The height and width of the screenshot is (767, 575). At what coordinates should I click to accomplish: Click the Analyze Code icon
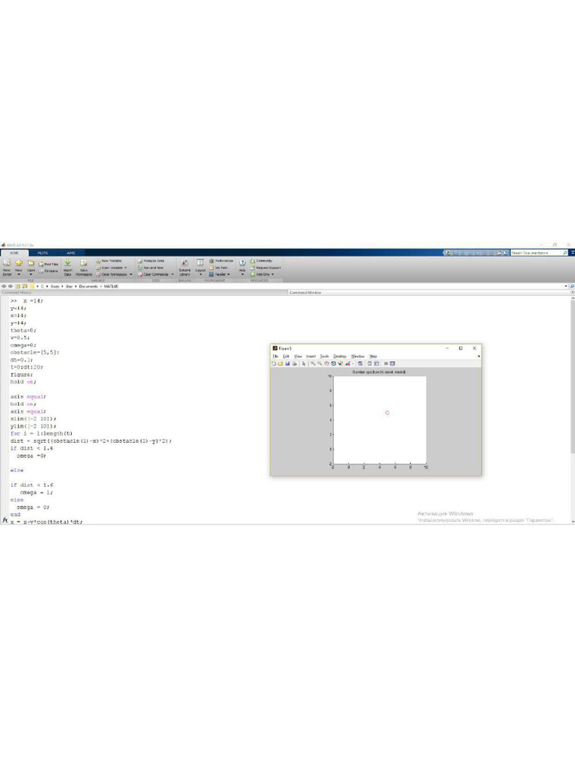tap(140, 261)
